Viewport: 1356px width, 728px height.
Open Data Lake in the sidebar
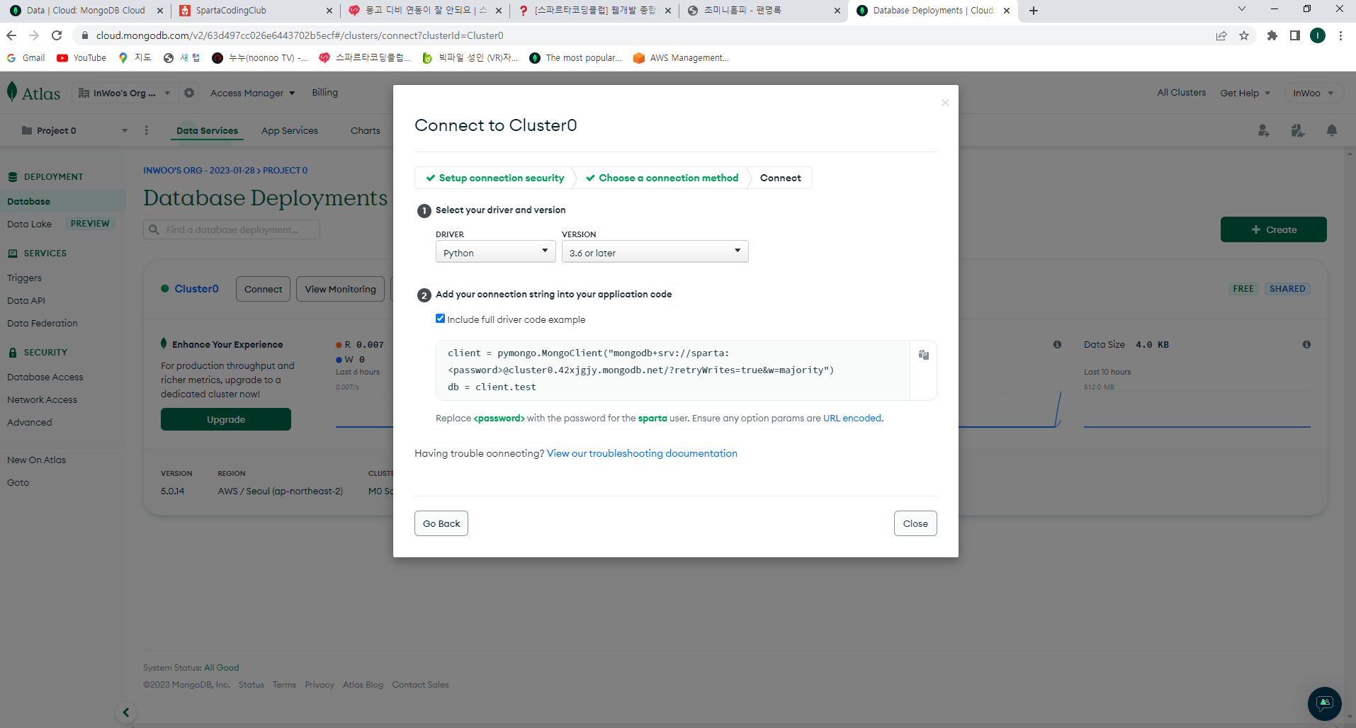(x=29, y=224)
